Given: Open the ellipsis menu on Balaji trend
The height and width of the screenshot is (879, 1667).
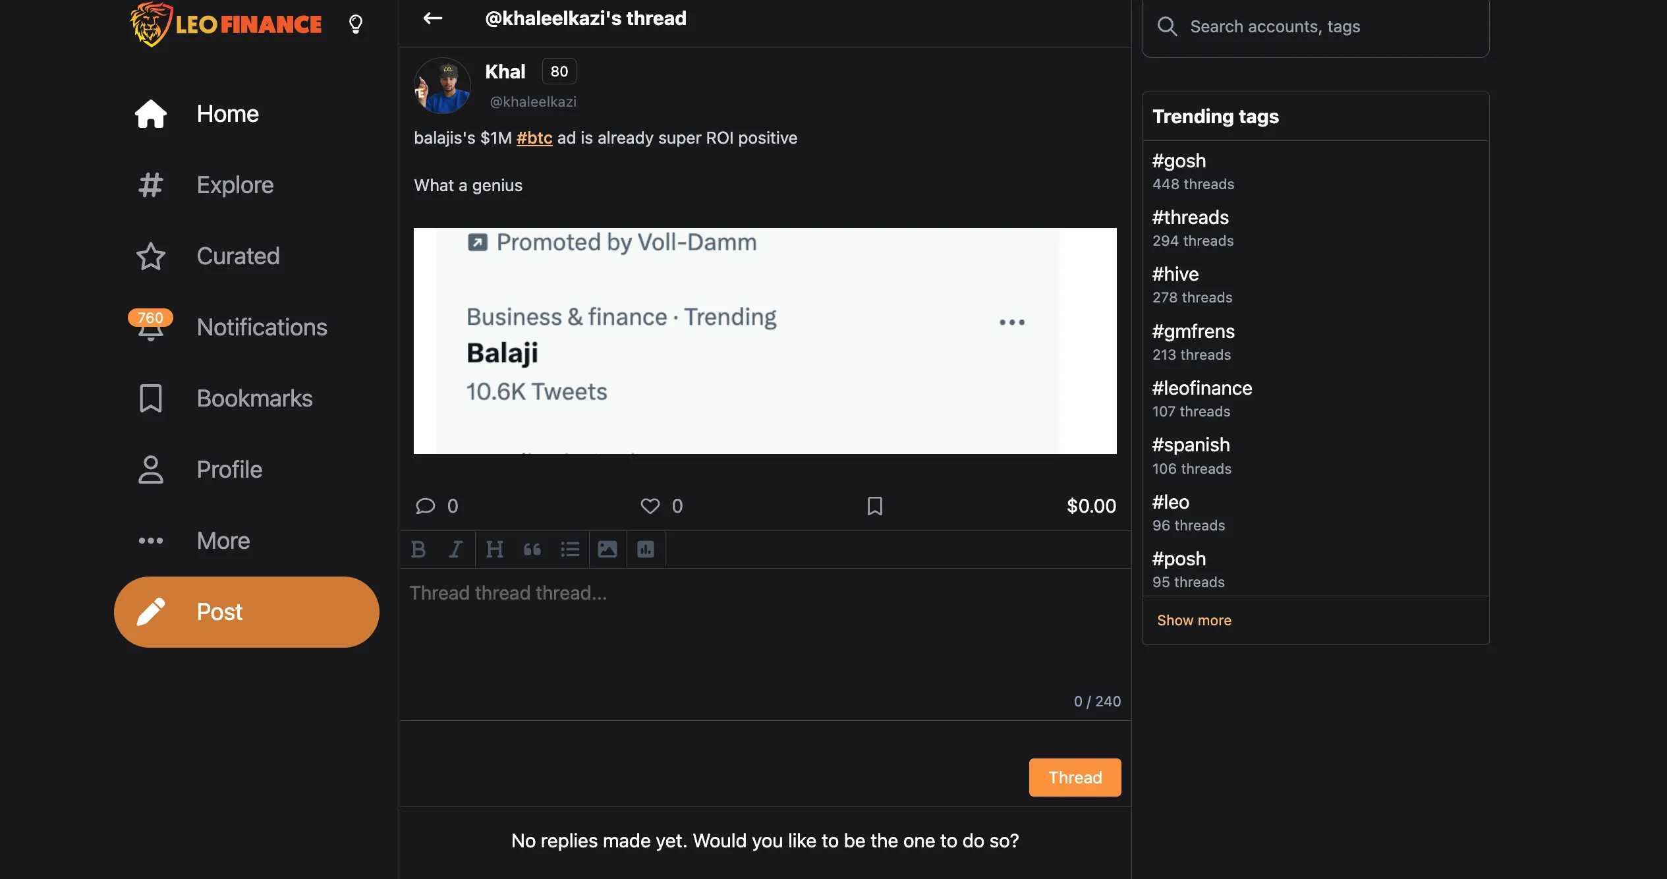Looking at the screenshot, I should point(1011,322).
